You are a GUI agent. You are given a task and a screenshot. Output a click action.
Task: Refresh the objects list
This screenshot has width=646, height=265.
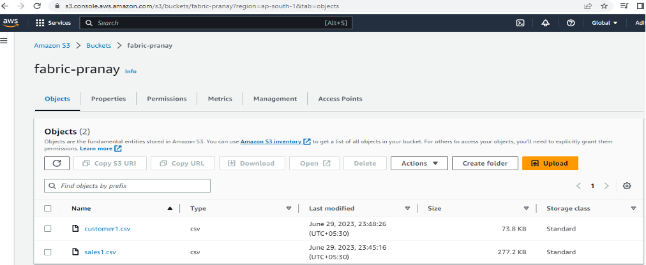click(x=57, y=163)
